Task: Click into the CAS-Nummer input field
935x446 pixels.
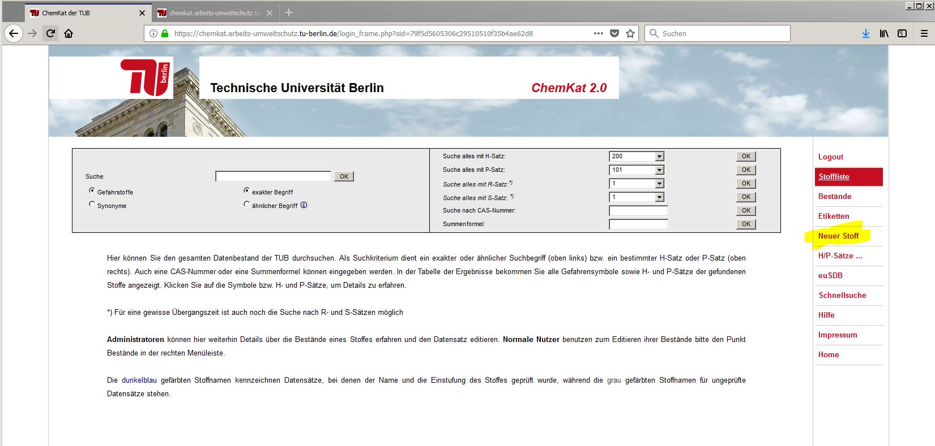Action: (x=638, y=210)
